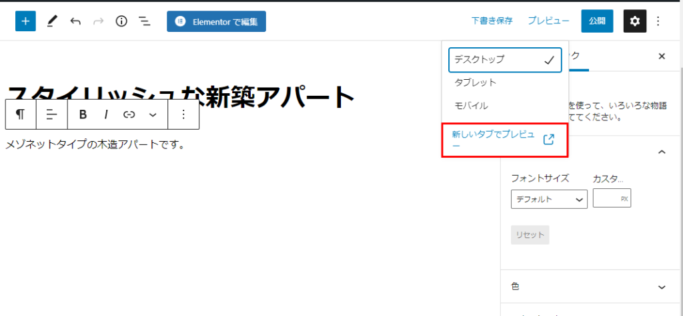Open the フォントサイズ デフォルト dropdown

[x=548, y=199]
